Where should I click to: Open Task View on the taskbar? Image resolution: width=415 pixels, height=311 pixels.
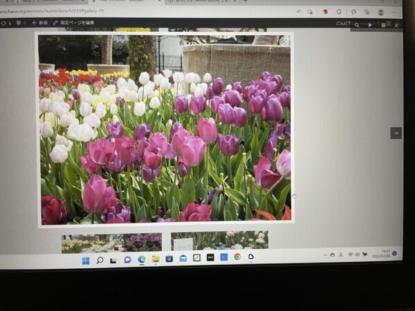[x=113, y=261]
